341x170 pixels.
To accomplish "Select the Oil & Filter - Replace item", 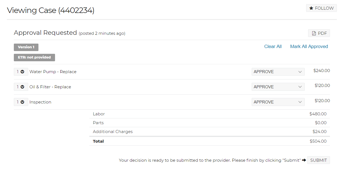I will [50, 87].
